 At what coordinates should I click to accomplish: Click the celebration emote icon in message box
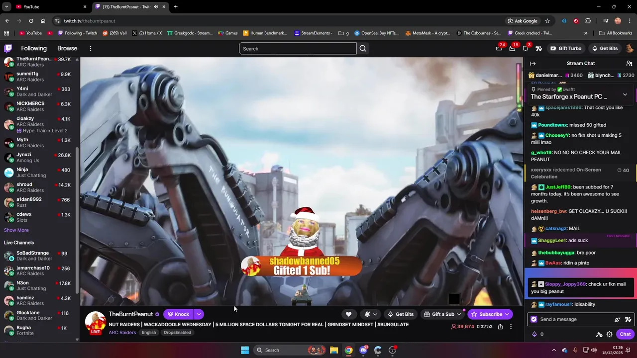pyautogui.click(x=618, y=319)
